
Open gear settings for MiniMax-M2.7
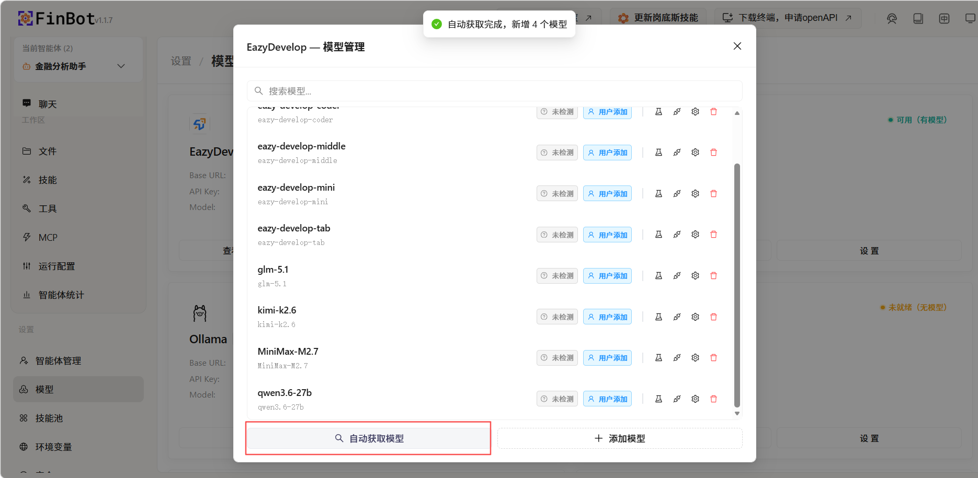[695, 358]
